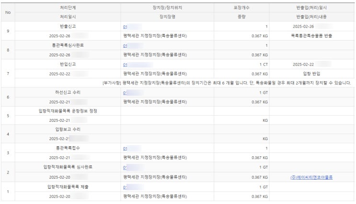
Task: Click the row number 1 cell
Action: click(x=8, y=192)
